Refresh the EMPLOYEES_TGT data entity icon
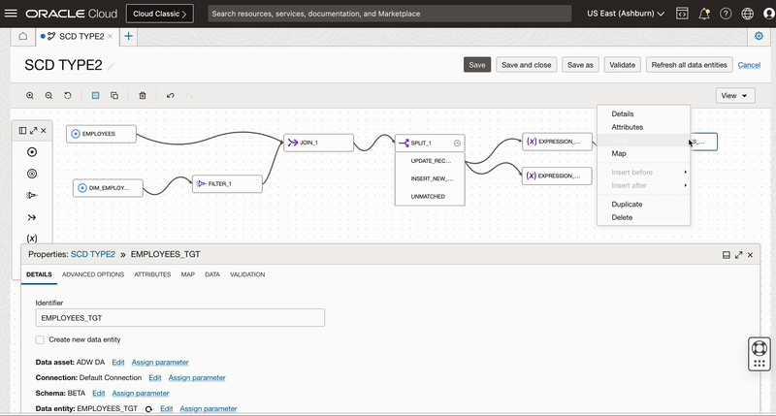Viewport: 776px width, 416px height. point(148,409)
